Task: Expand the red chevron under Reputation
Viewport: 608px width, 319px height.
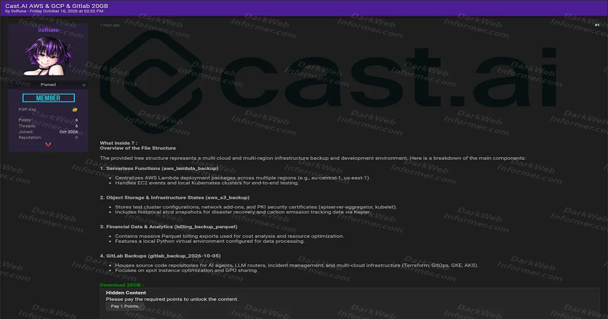Action: point(48,144)
